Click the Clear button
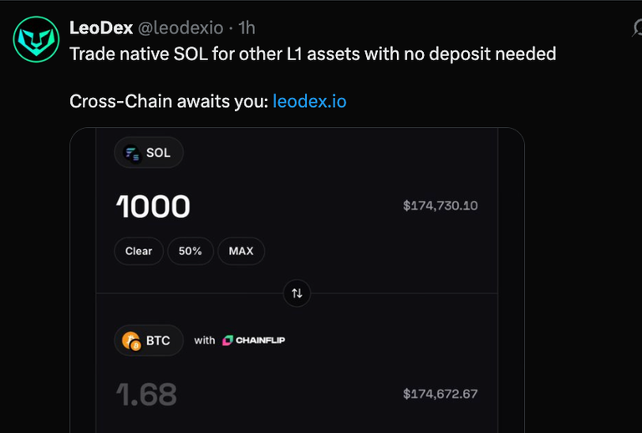 click(x=139, y=251)
